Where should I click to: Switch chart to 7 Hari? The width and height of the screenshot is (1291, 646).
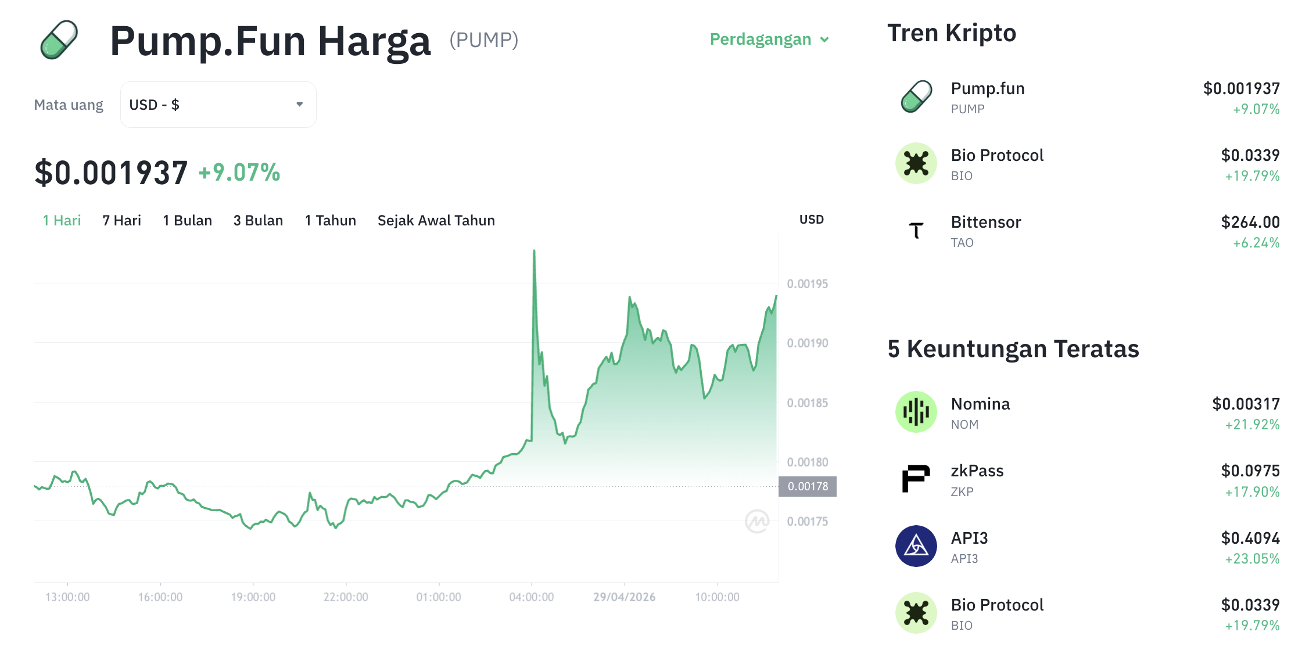coord(121,221)
